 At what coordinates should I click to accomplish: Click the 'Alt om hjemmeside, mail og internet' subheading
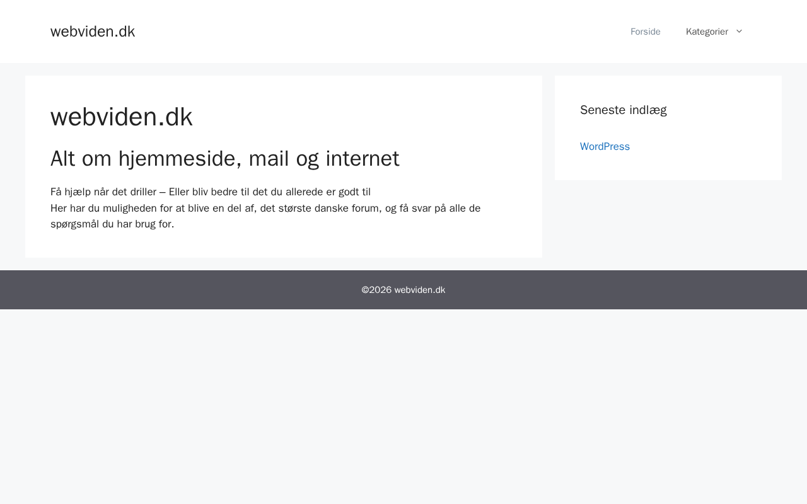pos(224,159)
